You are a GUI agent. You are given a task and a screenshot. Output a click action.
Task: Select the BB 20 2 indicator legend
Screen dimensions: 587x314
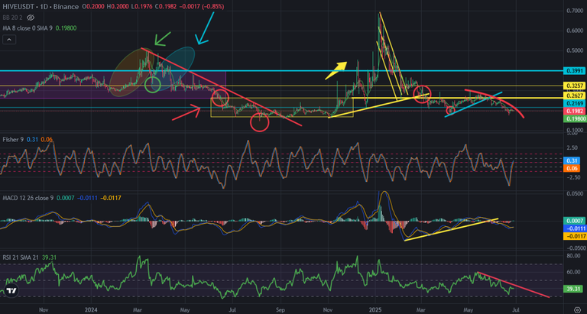(x=14, y=18)
